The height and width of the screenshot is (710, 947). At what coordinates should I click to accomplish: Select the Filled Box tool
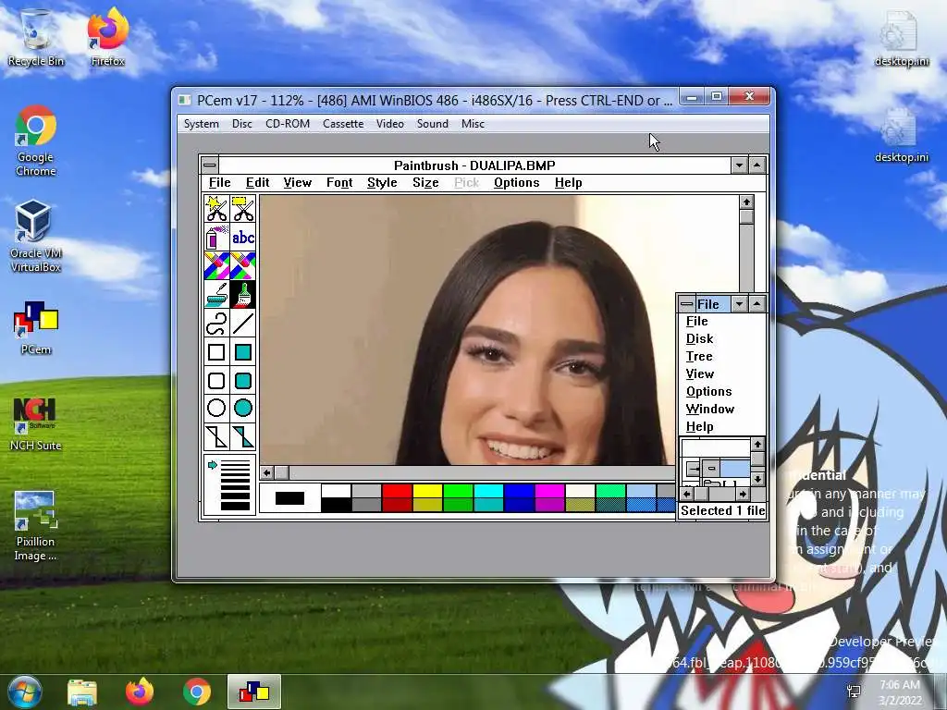243,352
